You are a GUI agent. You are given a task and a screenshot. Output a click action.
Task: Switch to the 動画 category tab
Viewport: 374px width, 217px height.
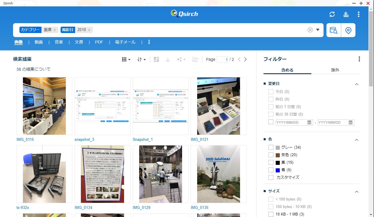39,42
